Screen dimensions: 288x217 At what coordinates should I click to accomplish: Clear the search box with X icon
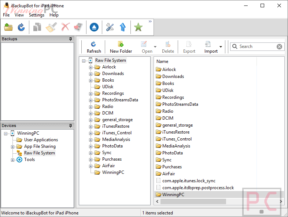click(x=279, y=46)
